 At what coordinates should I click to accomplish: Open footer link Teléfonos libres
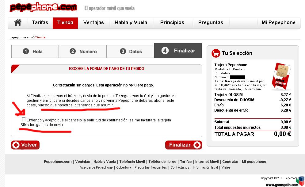162,162
